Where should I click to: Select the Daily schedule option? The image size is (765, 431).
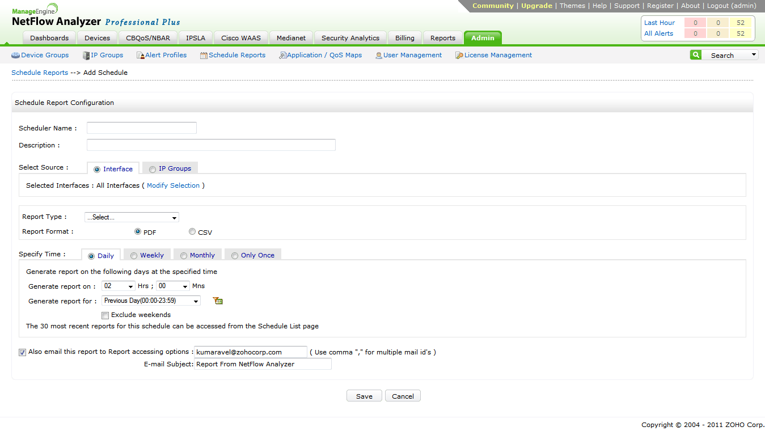click(91, 256)
